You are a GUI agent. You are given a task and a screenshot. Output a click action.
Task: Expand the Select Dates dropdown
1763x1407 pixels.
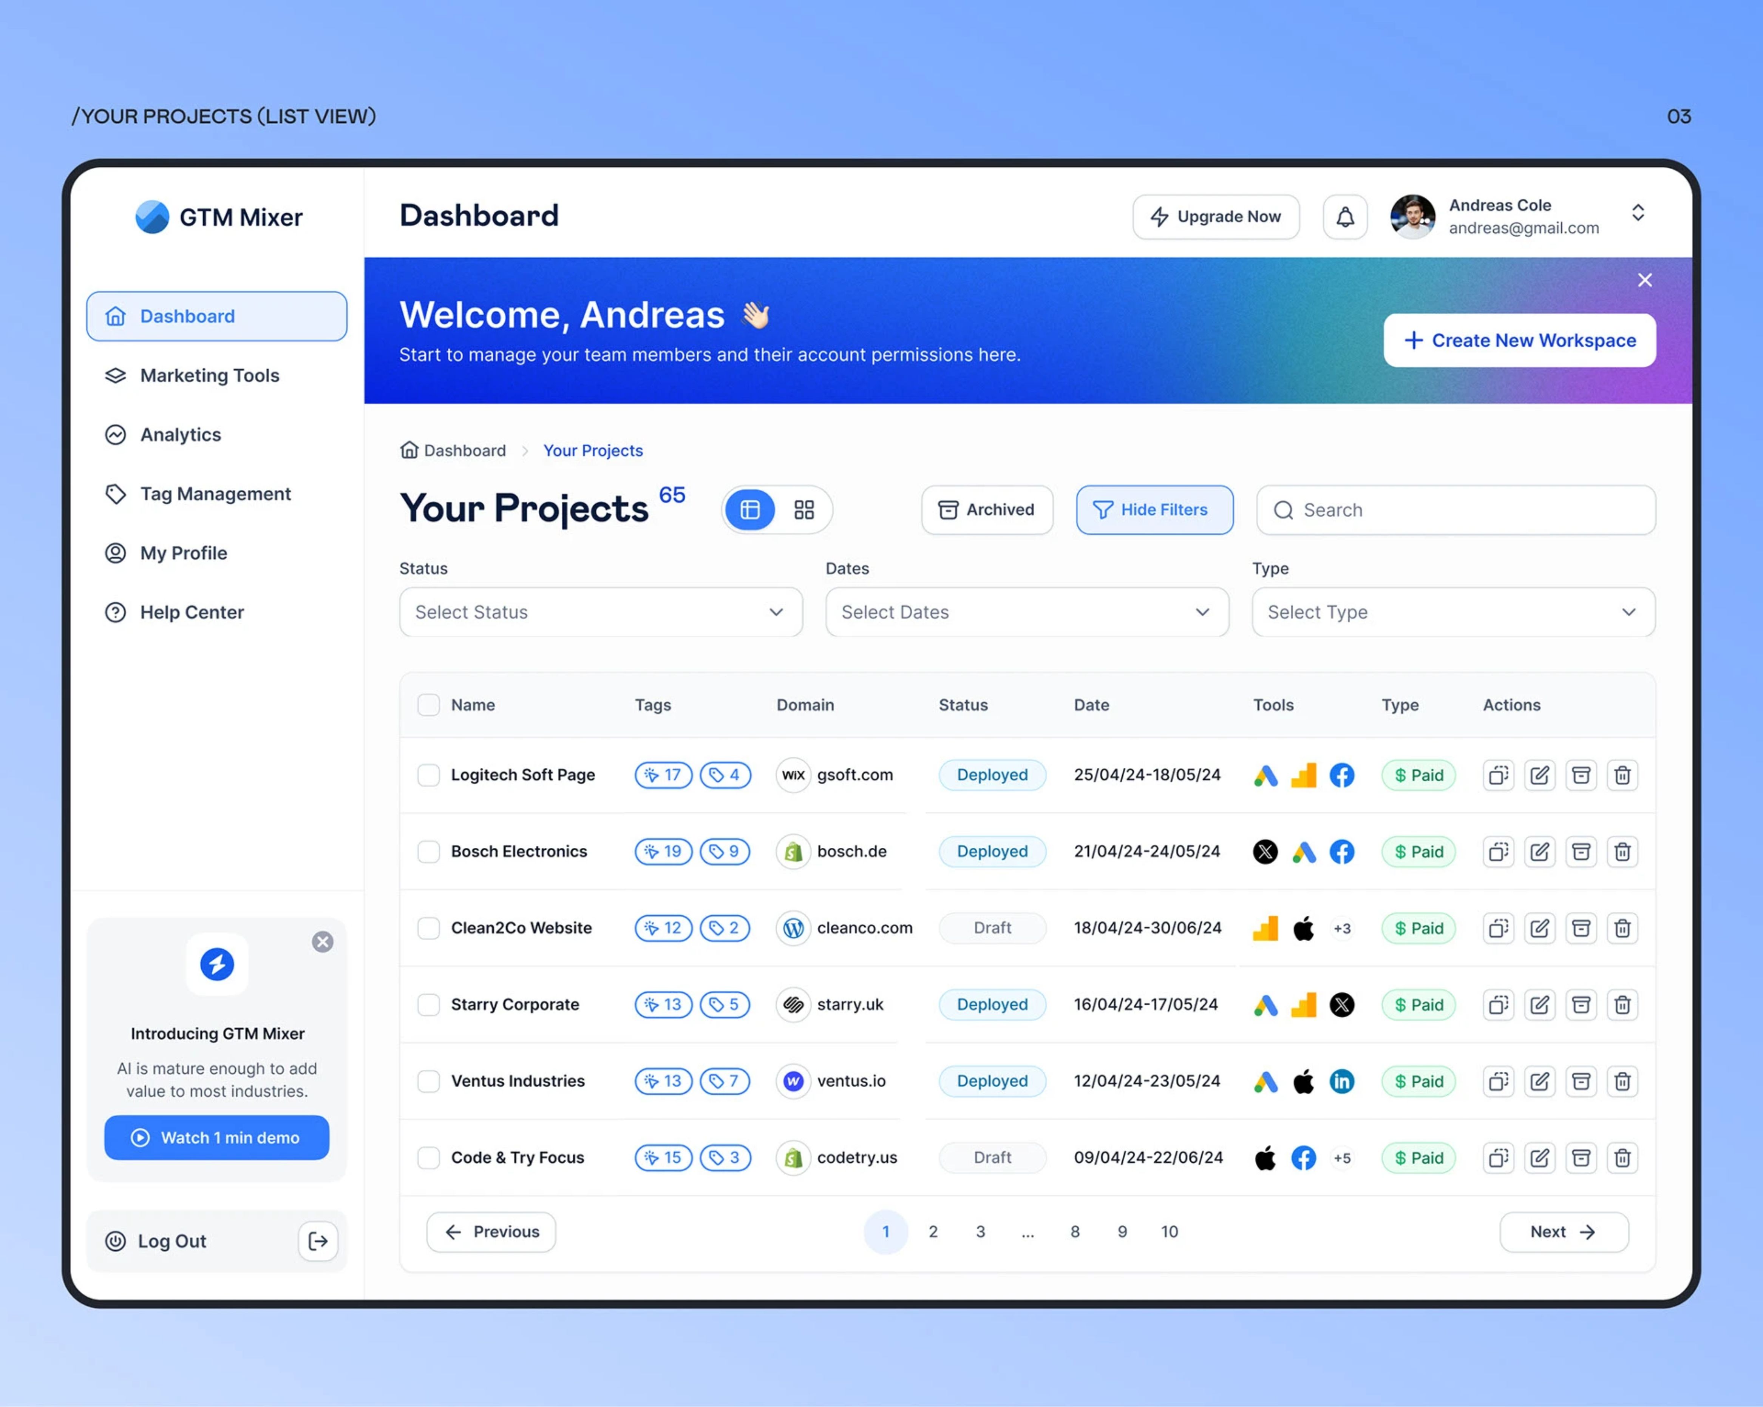tap(1026, 612)
